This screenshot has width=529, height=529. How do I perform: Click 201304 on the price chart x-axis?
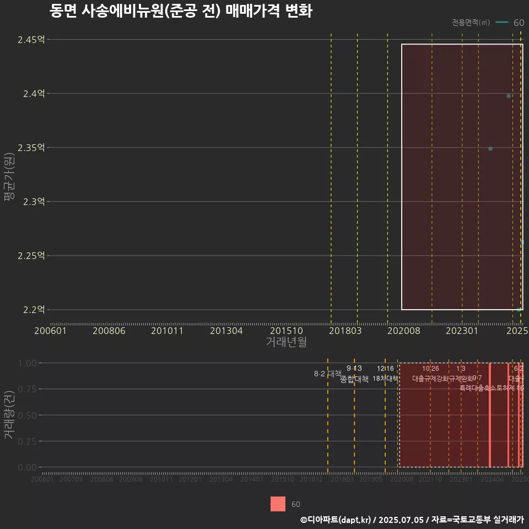[x=226, y=331]
